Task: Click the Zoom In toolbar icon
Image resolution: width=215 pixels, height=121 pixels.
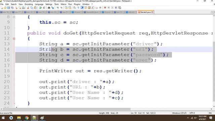Action: pyautogui.click(x=57, y=8)
